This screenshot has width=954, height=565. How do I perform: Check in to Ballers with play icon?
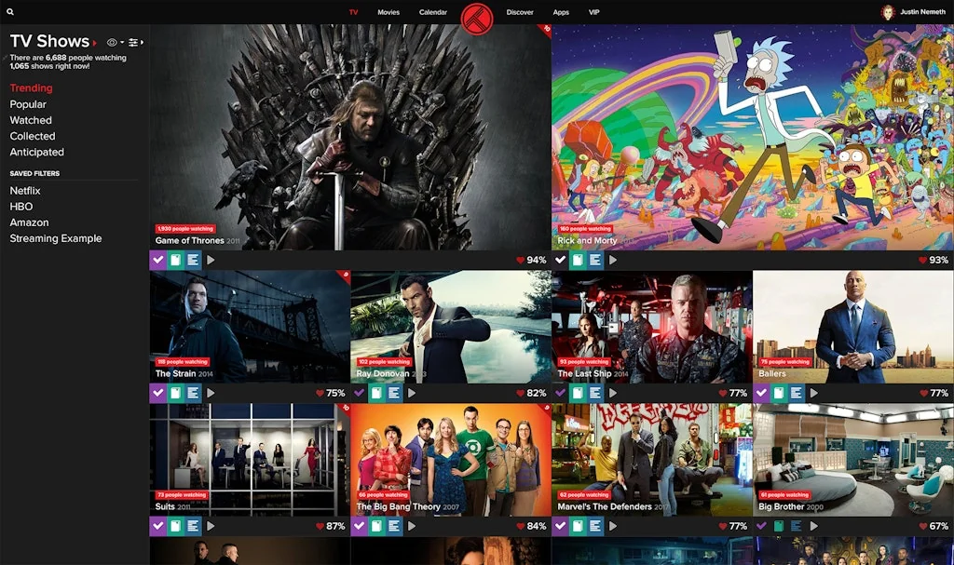pos(813,393)
